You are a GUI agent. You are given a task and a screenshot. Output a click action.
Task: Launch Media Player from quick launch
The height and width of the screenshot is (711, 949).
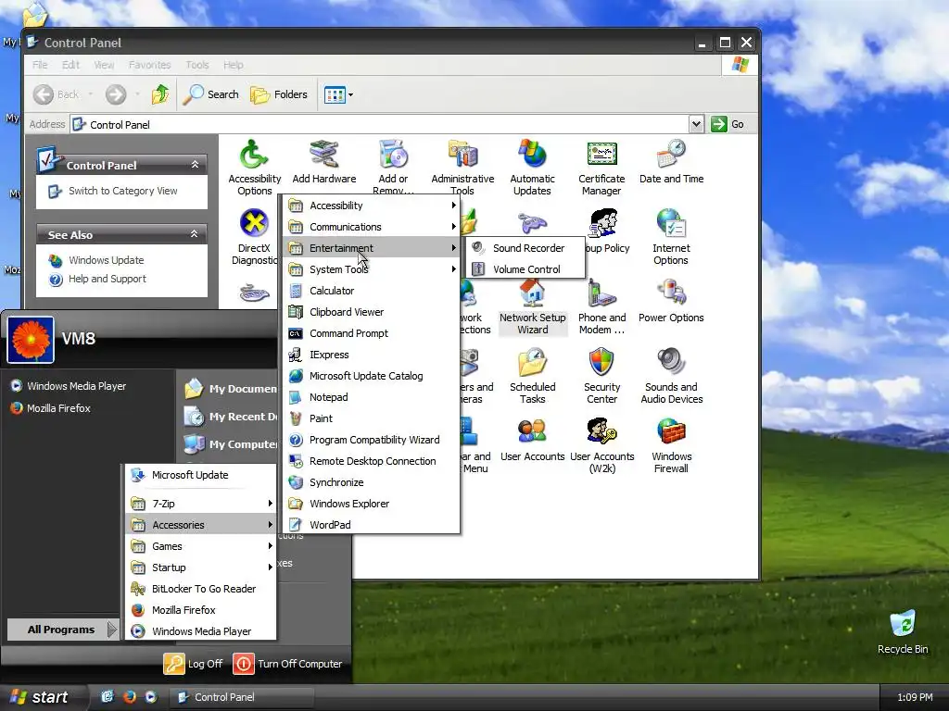coord(151,696)
